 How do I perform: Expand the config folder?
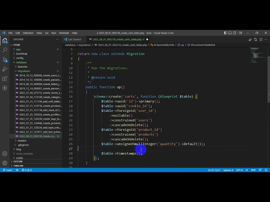pos(20,58)
